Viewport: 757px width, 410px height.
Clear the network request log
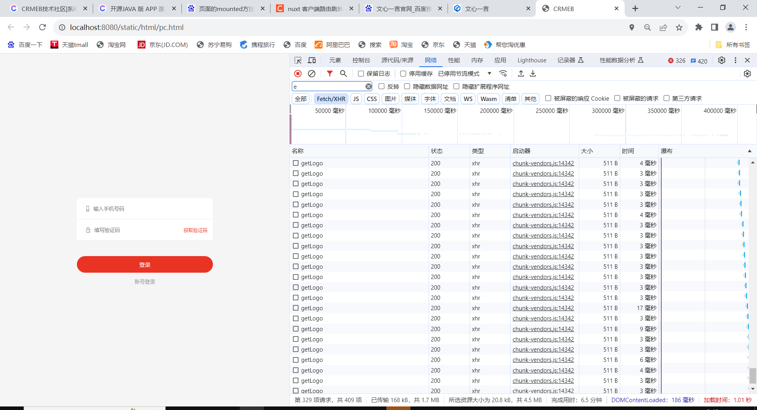[x=311, y=74]
